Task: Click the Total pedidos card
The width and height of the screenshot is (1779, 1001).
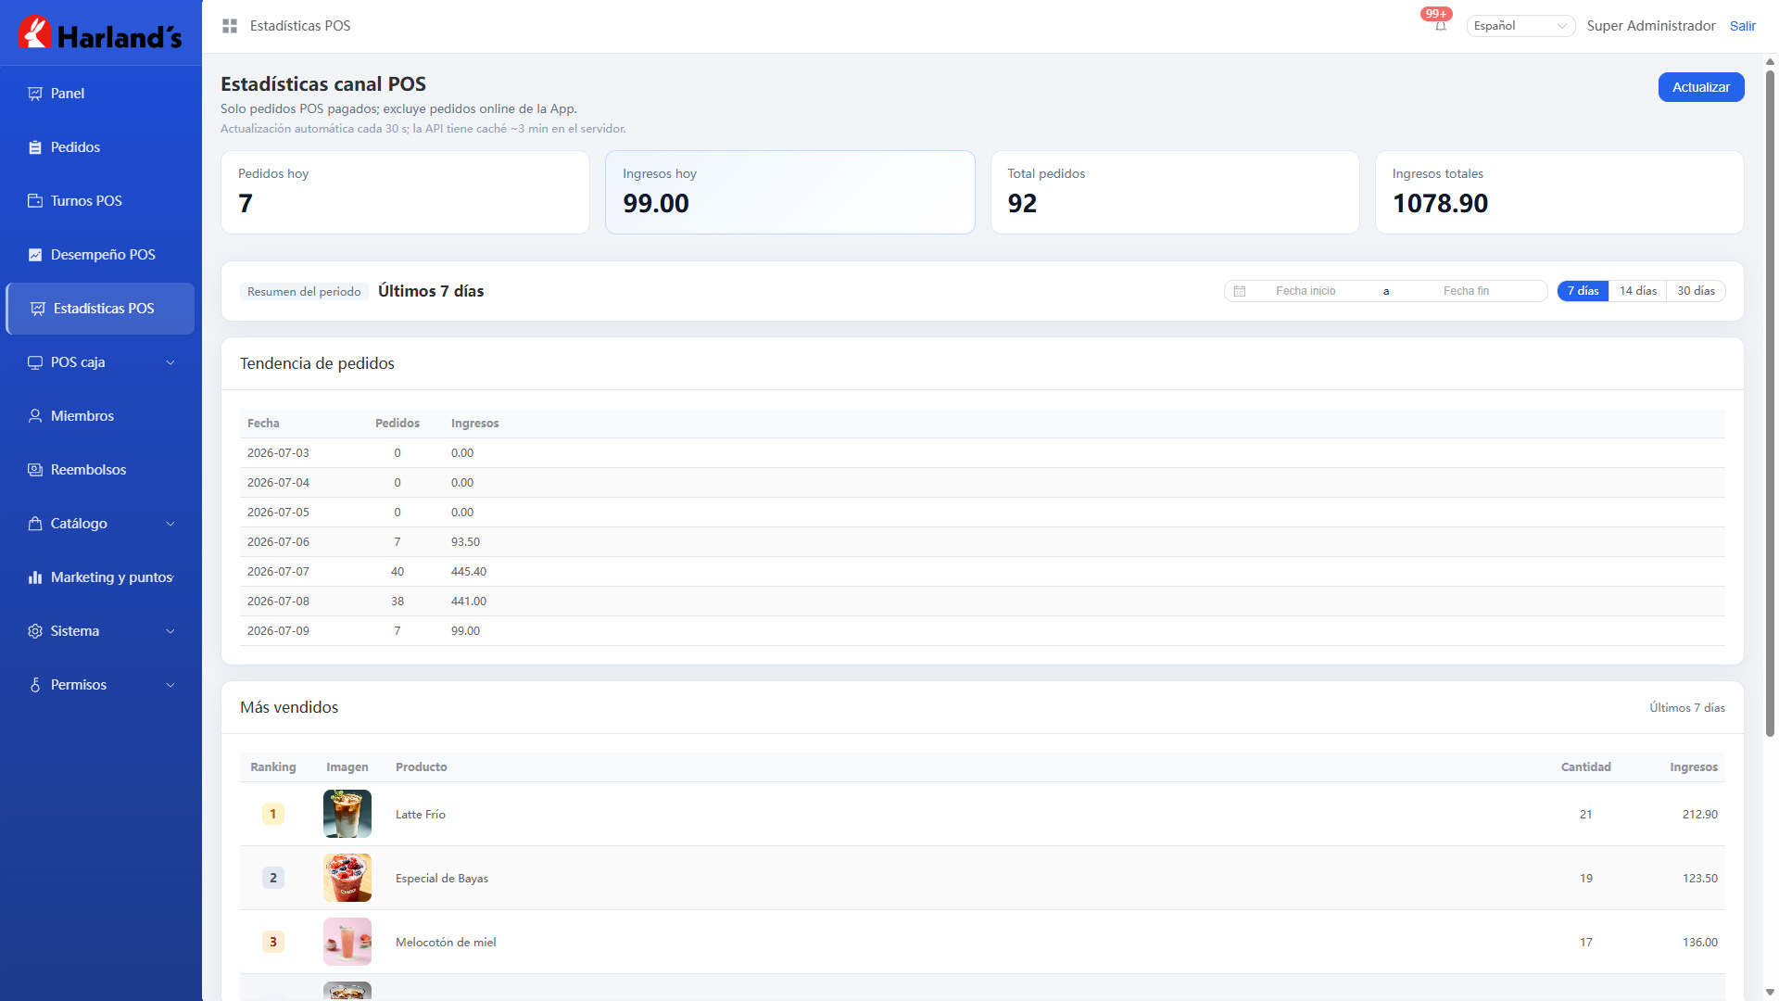Action: click(x=1175, y=193)
